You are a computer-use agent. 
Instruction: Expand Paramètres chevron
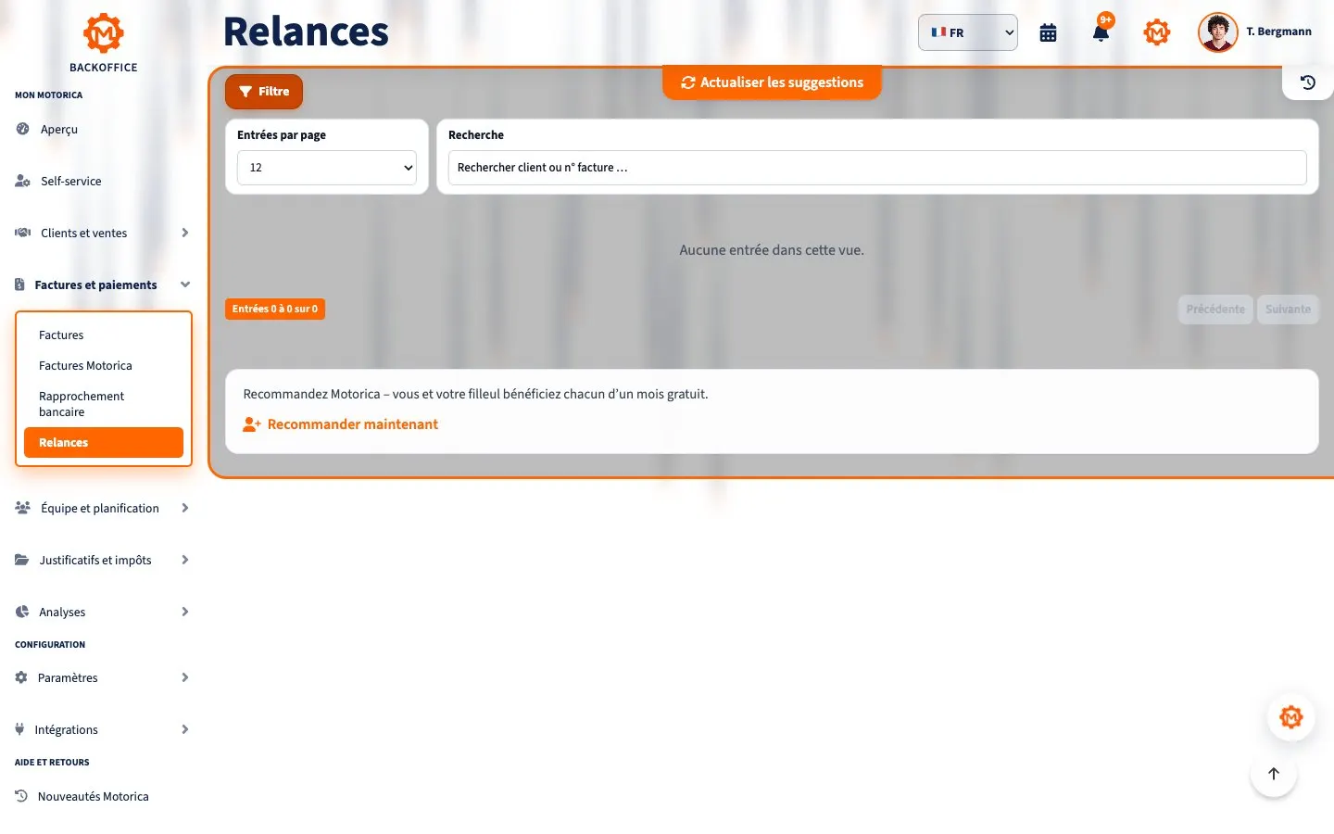pyautogui.click(x=185, y=677)
